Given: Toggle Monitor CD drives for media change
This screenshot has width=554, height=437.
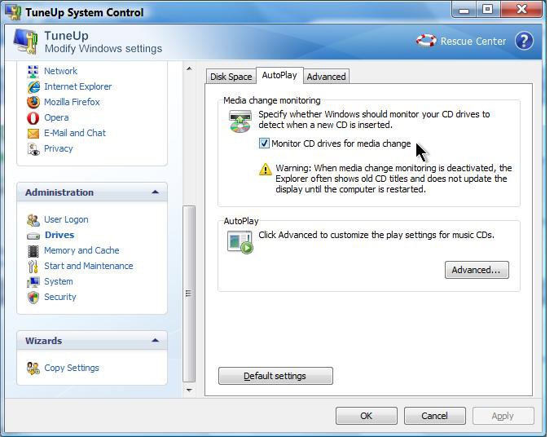Looking at the screenshot, I should [x=264, y=143].
